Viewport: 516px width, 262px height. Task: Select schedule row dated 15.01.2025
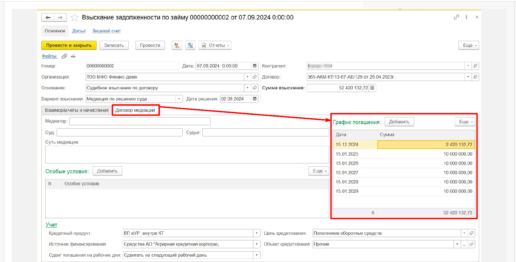(x=404, y=154)
